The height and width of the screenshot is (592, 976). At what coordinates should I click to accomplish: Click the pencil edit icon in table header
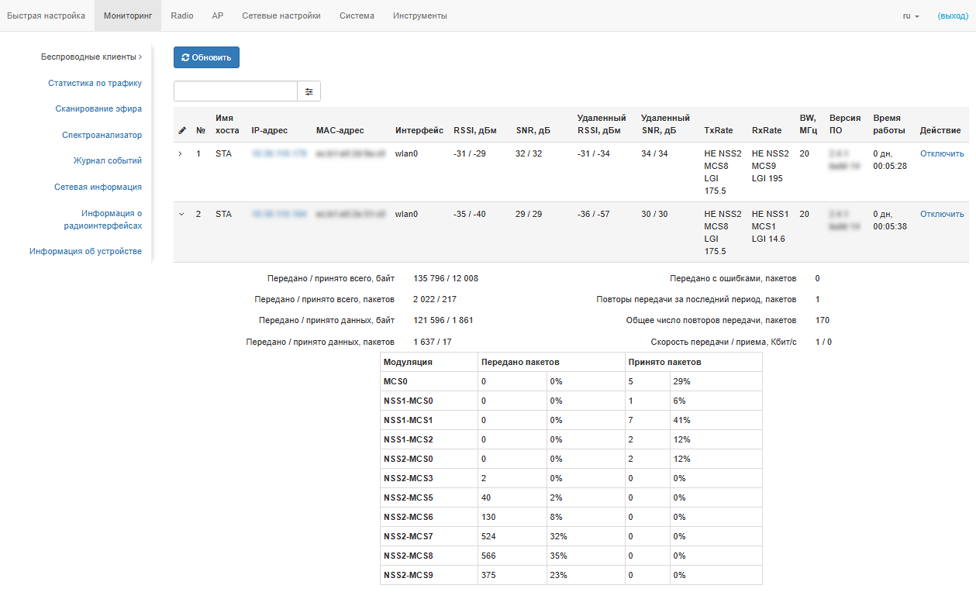pos(182,130)
